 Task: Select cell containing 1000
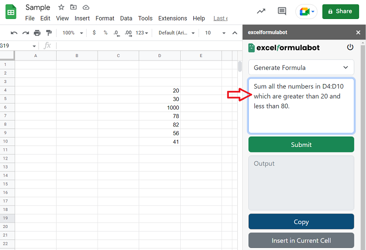click(160, 107)
